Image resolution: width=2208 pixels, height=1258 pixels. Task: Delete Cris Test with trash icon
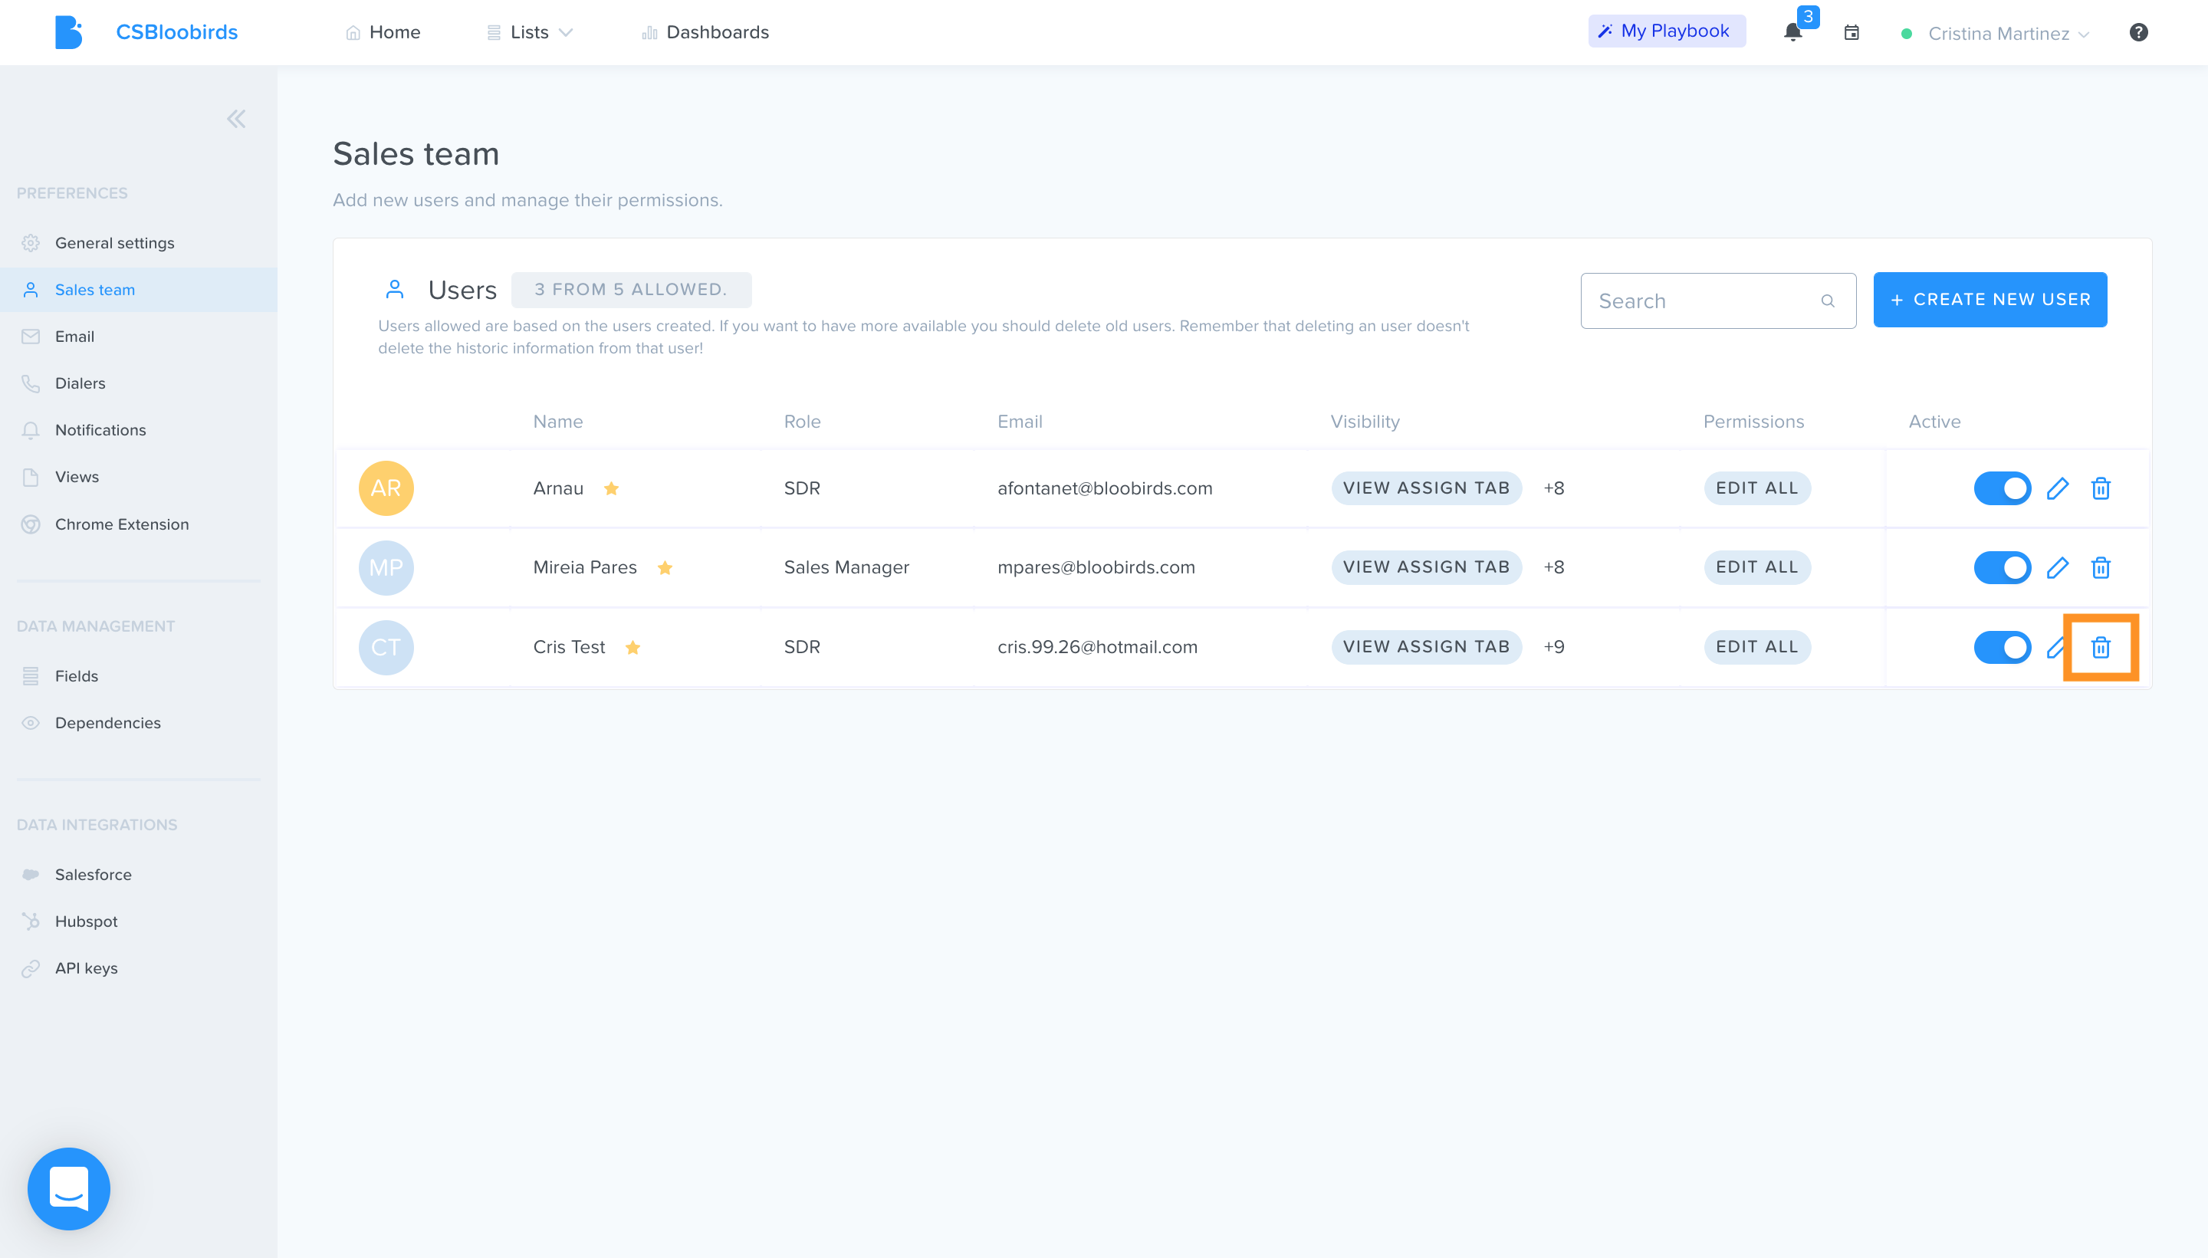[x=2101, y=647]
